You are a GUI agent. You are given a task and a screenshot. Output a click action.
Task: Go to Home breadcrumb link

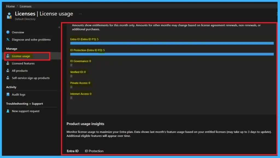coord(10,6)
